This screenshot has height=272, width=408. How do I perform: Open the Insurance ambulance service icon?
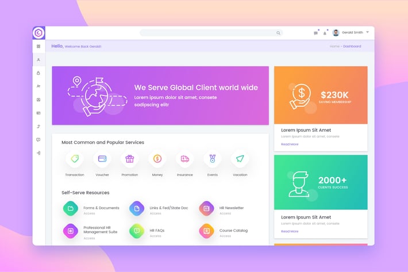coord(185,159)
